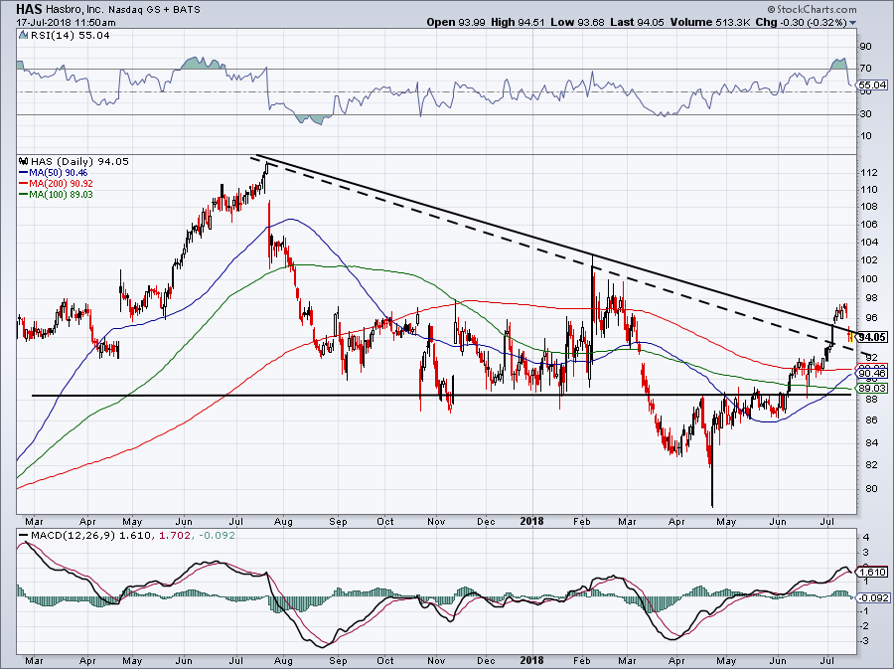Click Sep on the MACD panel date axis
Screen dimensions: 894x669
[338, 661]
